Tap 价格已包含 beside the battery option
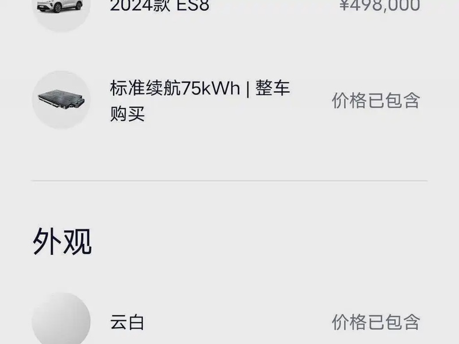Image resolution: width=459 pixels, height=344 pixels. pyautogui.click(x=376, y=100)
